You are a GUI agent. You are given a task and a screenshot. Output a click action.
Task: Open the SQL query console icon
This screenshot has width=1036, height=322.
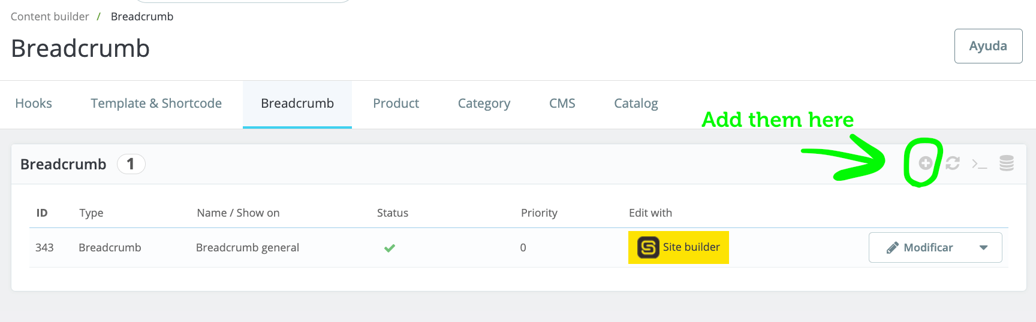point(979,163)
